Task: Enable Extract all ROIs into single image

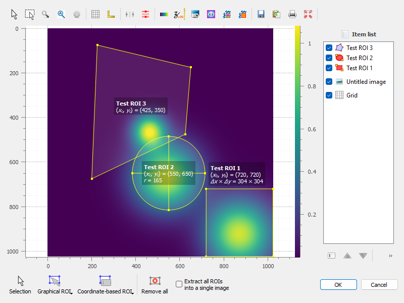Action: [x=179, y=284]
